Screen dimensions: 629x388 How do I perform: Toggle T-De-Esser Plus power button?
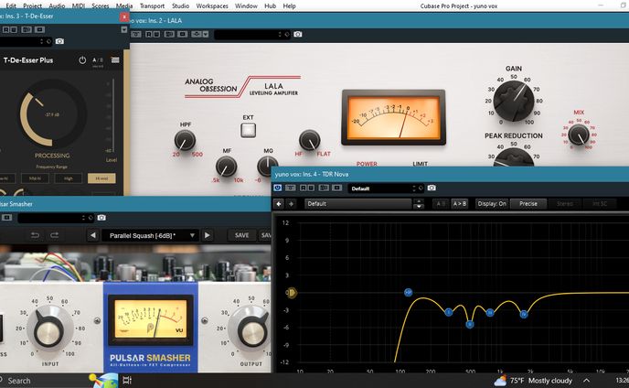tap(82, 60)
